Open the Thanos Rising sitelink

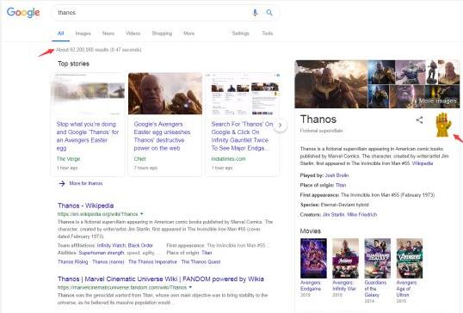click(x=72, y=262)
